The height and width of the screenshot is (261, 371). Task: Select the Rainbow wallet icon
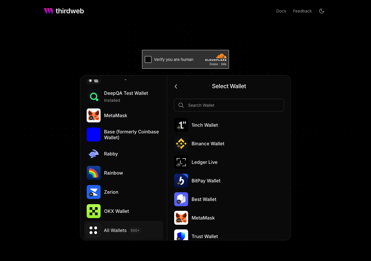pyautogui.click(x=94, y=173)
